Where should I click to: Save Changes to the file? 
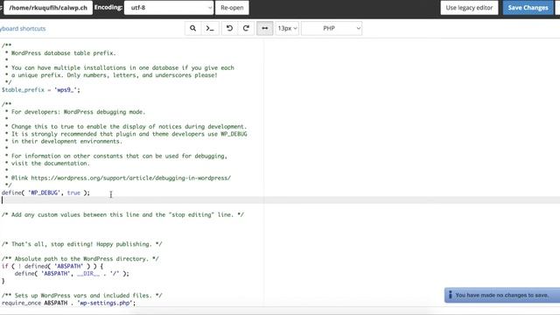coord(528,8)
